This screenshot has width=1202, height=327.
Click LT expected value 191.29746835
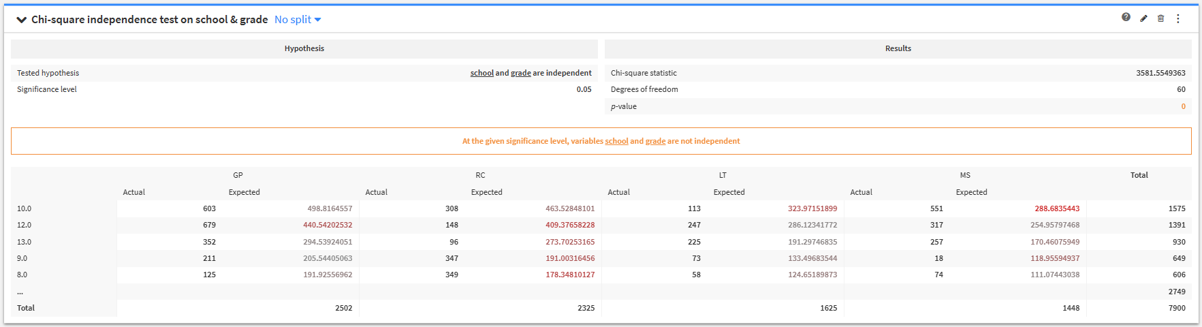(812, 242)
